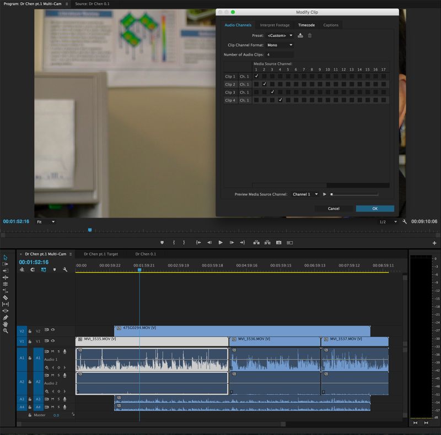Click the Add Marker icon in transport controls
The width and height of the screenshot is (441, 435).
pos(161,243)
